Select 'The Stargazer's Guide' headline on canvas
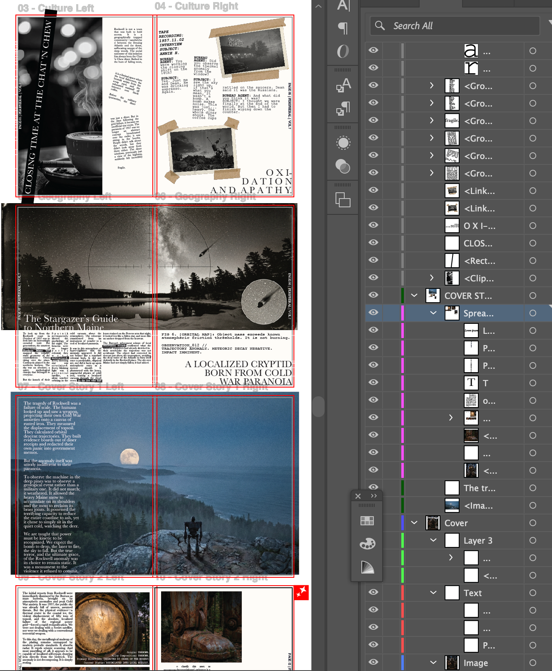 71,319
